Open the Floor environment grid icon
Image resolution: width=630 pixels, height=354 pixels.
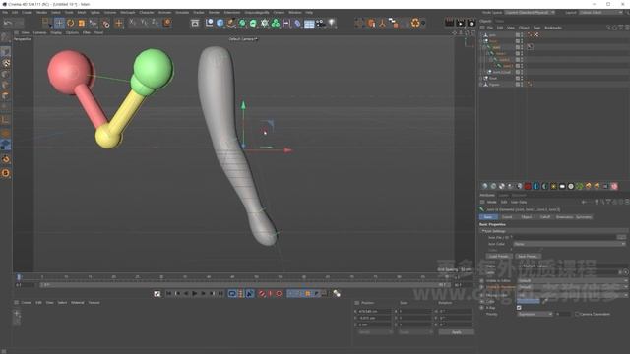tap(309, 24)
